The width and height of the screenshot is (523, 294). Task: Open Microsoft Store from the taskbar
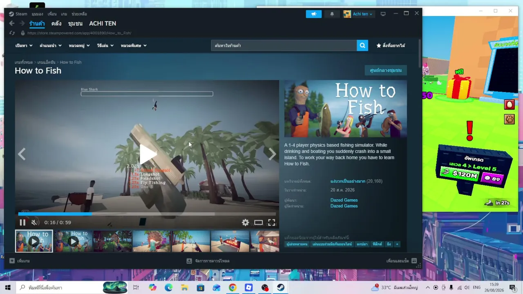pyautogui.click(x=200, y=287)
